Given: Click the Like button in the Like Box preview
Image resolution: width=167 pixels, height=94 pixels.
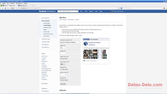Looking at the screenshot, I should click(92, 45).
